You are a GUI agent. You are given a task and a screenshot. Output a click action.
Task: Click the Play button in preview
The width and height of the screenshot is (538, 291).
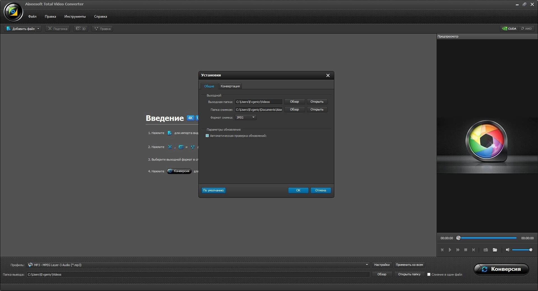click(450, 250)
